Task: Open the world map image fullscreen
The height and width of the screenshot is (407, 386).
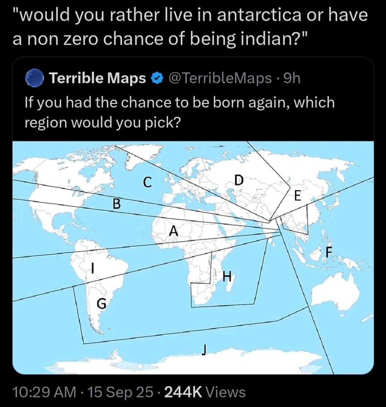Action: point(193,256)
